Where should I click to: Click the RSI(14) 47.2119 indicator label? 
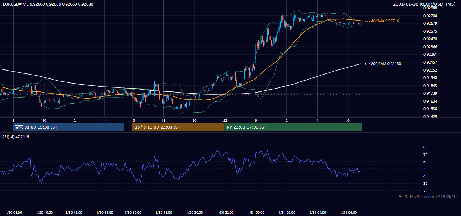click(16, 137)
